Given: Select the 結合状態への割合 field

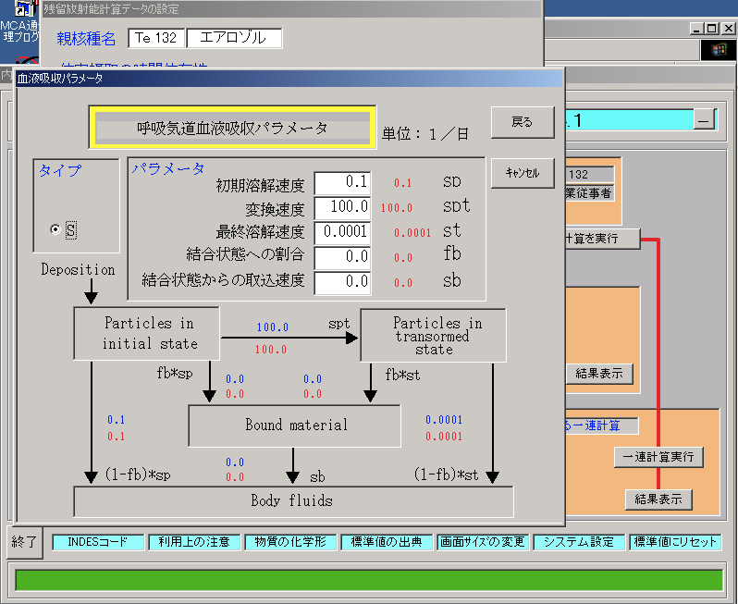Looking at the screenshot, I should click(342, 256).
